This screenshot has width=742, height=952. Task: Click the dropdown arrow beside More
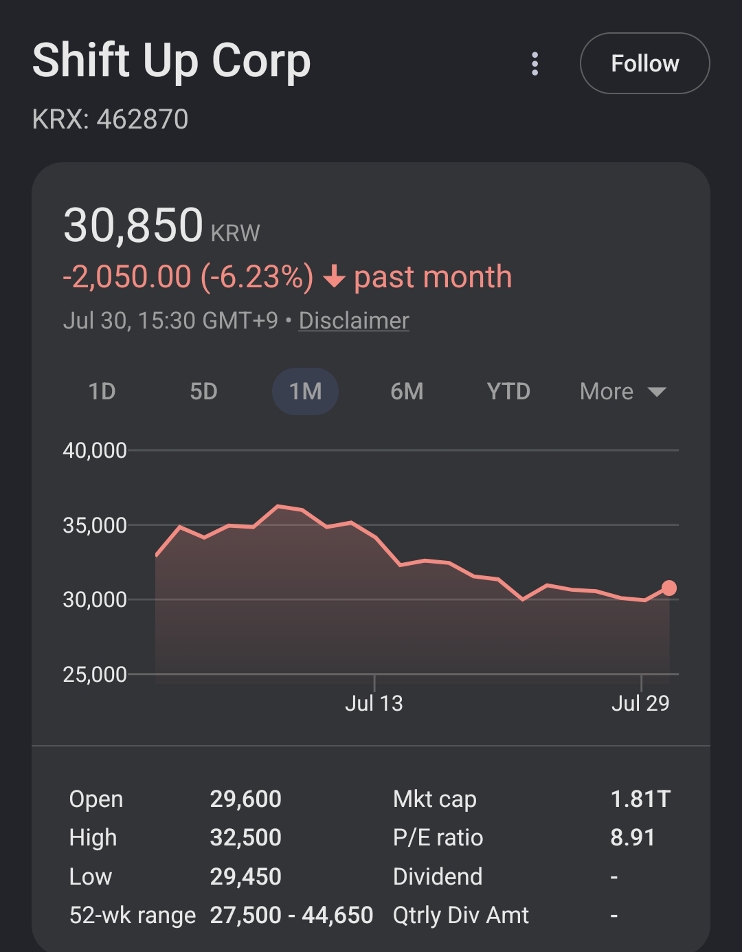coord(657,392)
